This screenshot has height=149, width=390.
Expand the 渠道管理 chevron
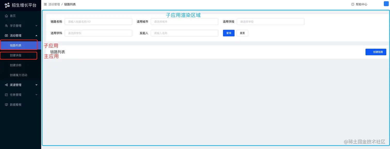[x=36, y=85]
